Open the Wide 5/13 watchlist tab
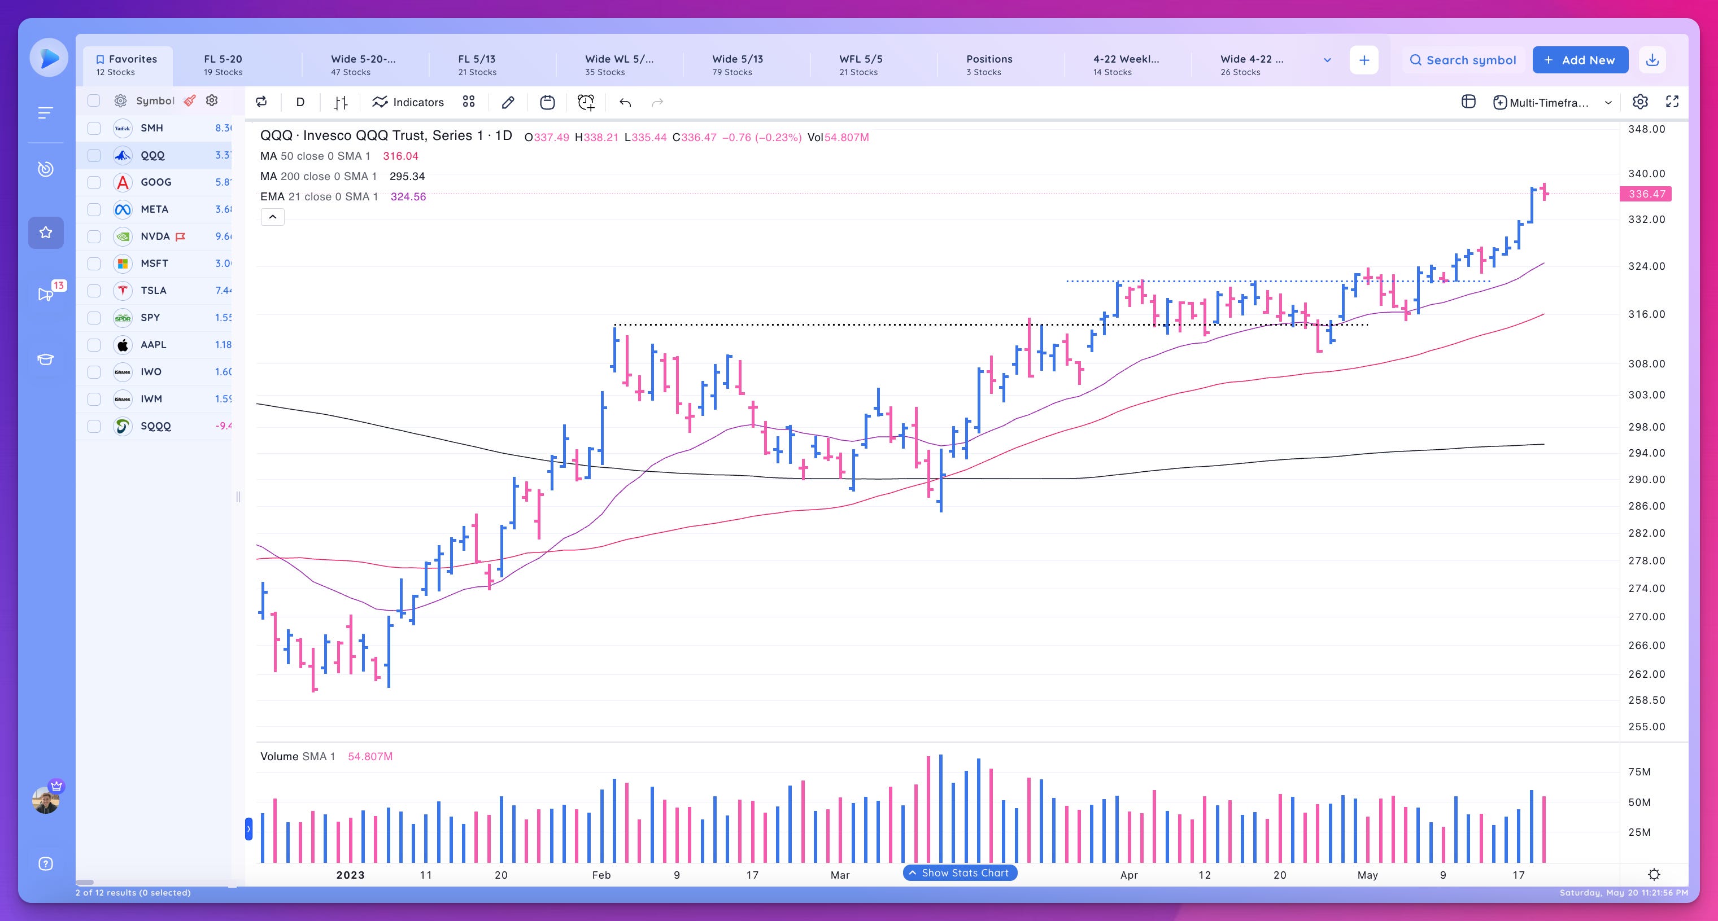This screenshot has height=921, width=1718. pos(738,65)
